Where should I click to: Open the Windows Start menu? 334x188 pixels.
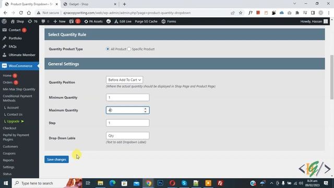(x=6, y=183)
